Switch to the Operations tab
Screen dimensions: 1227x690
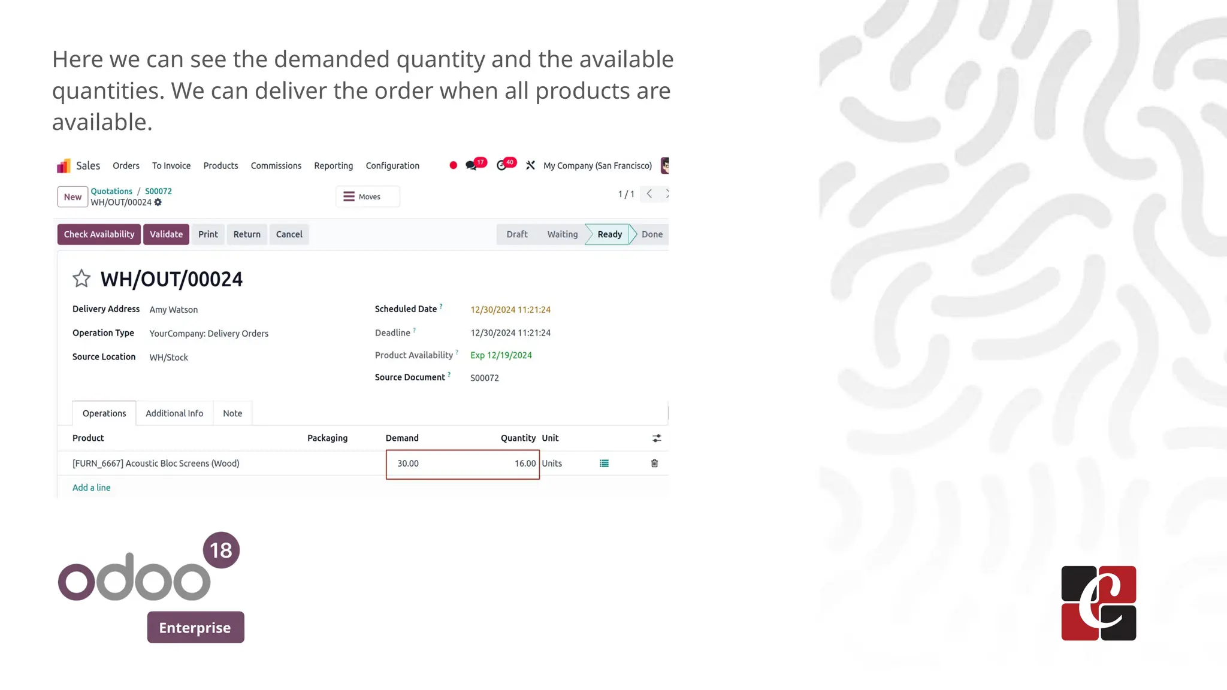point(104,413)
